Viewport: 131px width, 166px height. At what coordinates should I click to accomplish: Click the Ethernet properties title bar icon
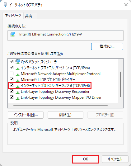5,5
